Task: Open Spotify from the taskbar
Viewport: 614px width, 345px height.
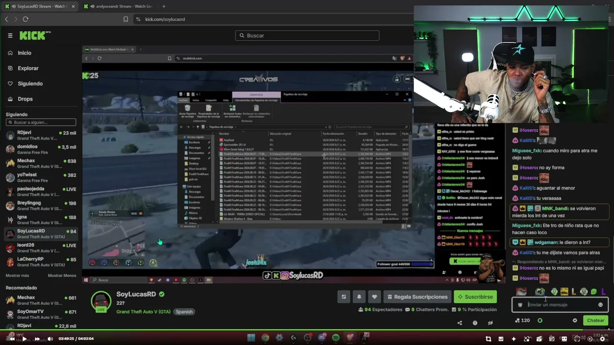Action: (336, 338)
